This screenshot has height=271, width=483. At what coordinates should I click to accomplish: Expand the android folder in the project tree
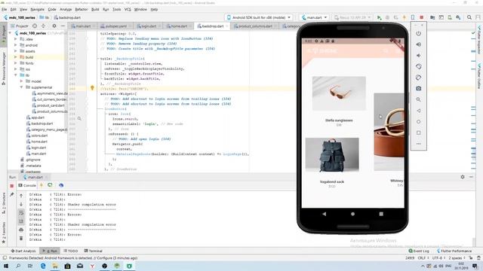(x=16, y=45)
